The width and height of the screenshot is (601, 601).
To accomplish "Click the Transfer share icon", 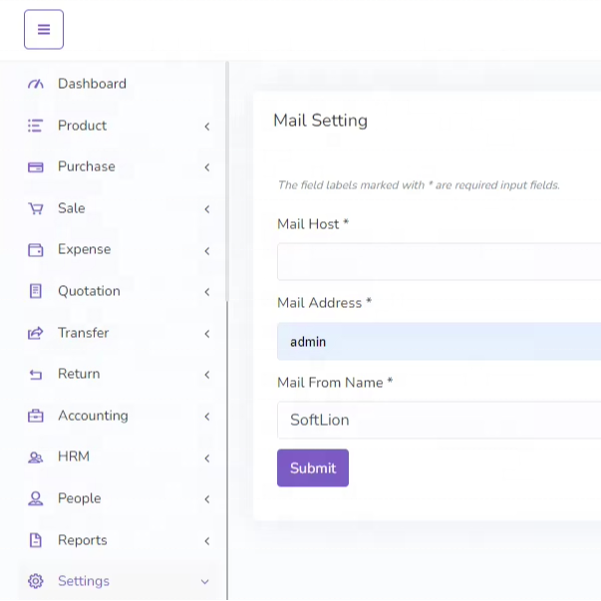I will (36, 333).
